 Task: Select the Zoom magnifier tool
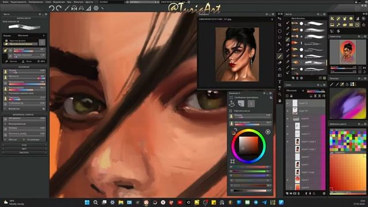point(280,94)
